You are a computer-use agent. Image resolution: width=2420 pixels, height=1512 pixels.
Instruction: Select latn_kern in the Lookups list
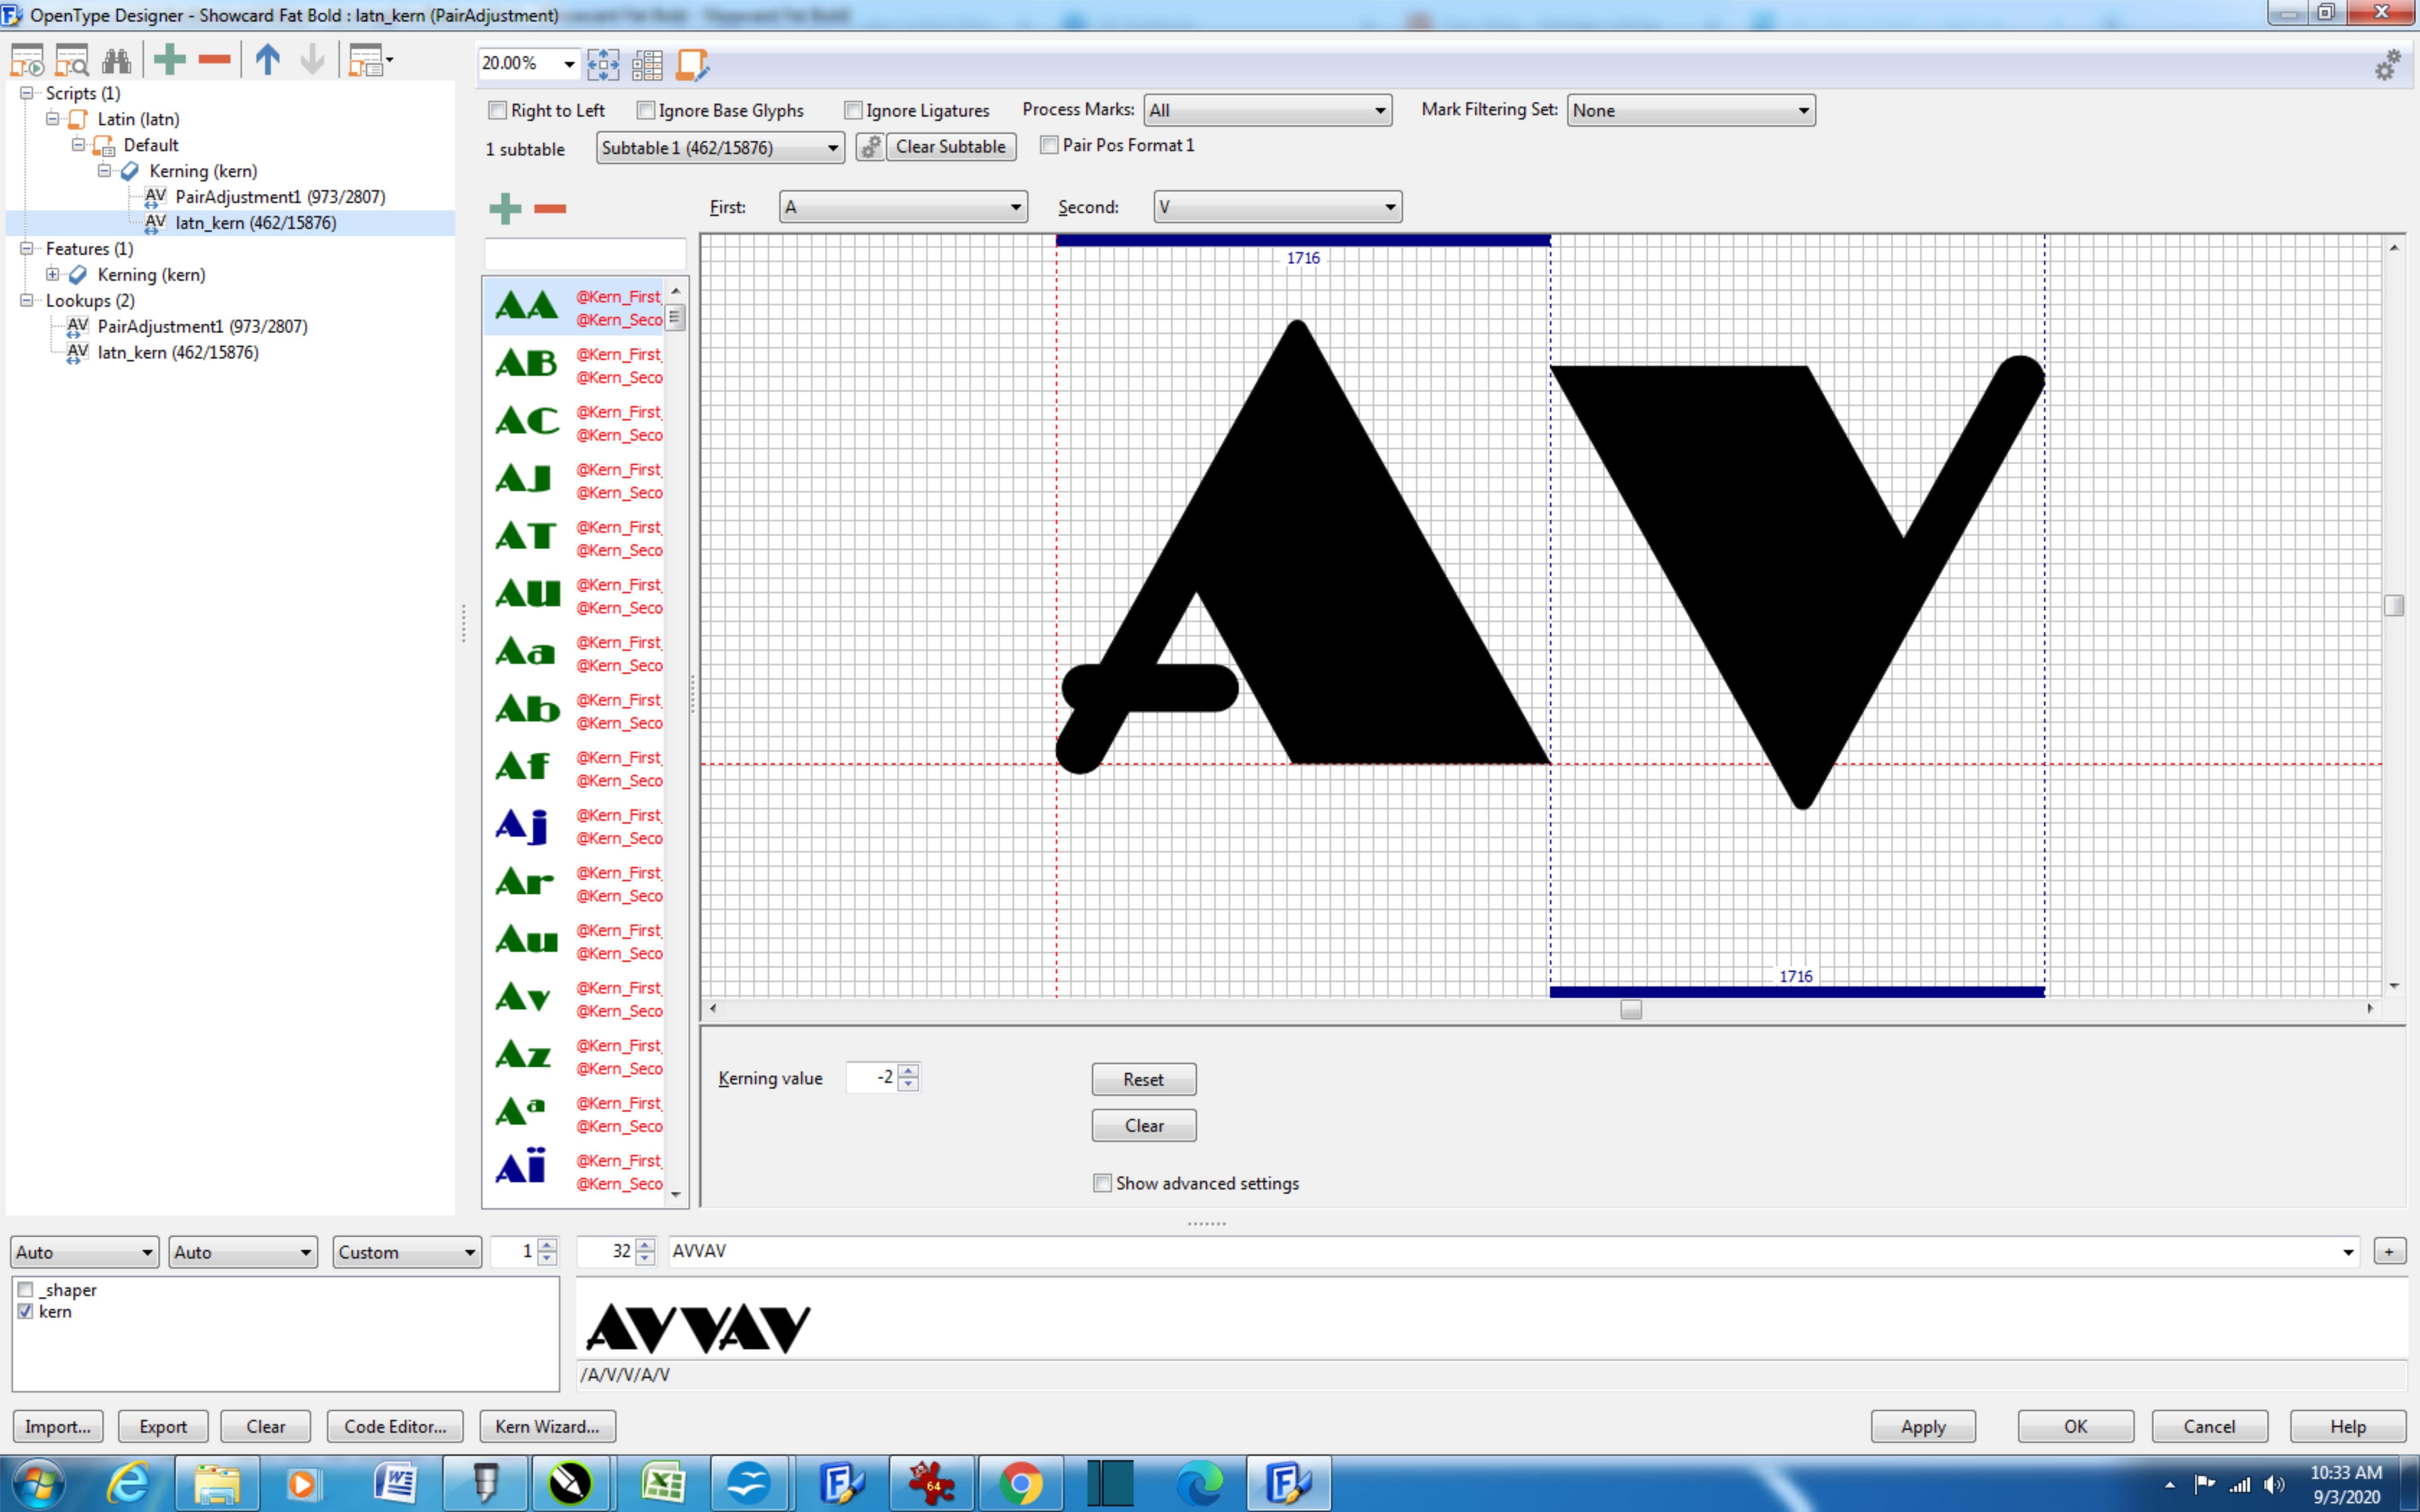pyautogui.click(x=178, y=352)
